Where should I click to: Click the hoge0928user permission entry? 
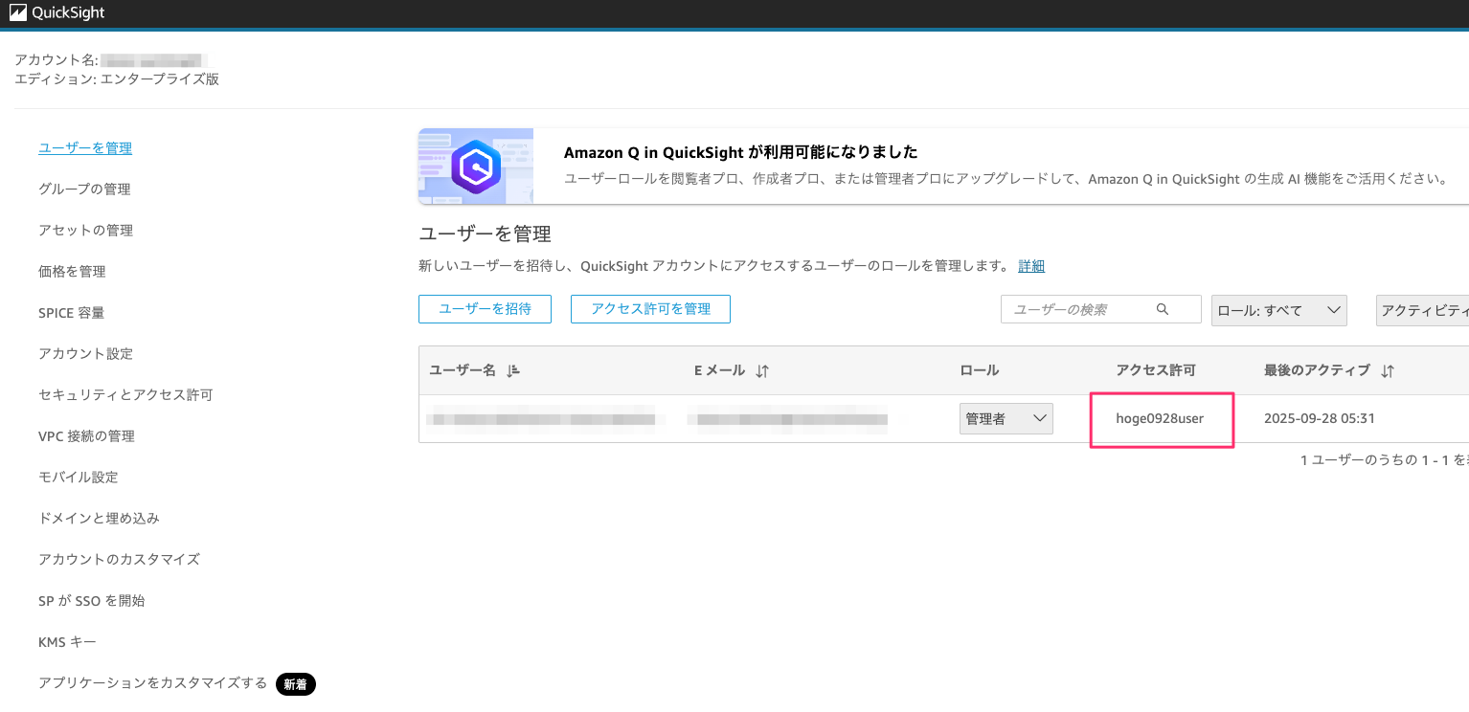1160,418
